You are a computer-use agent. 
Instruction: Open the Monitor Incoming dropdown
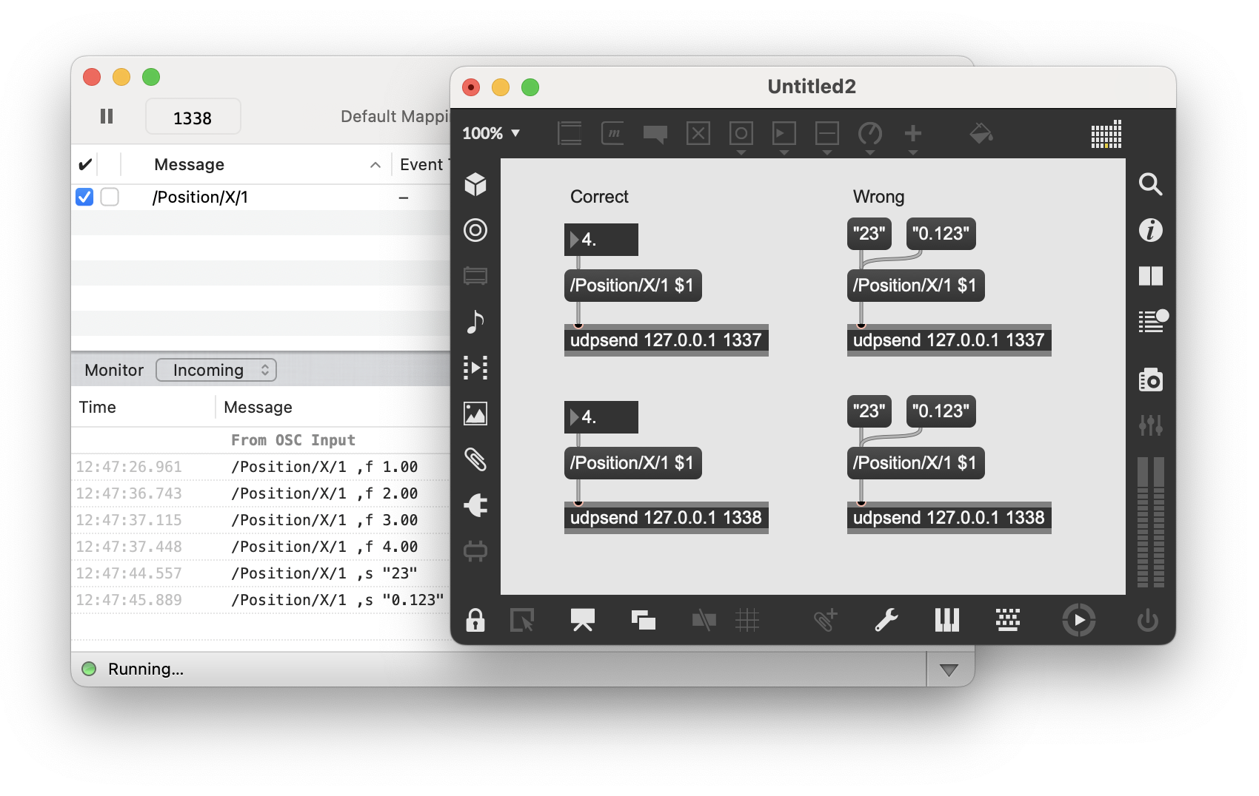[216, 370]
